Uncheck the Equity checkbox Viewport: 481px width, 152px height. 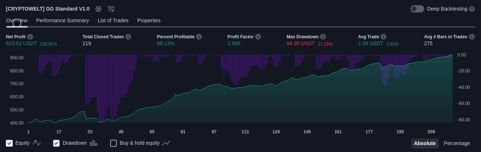pos(10,143)
